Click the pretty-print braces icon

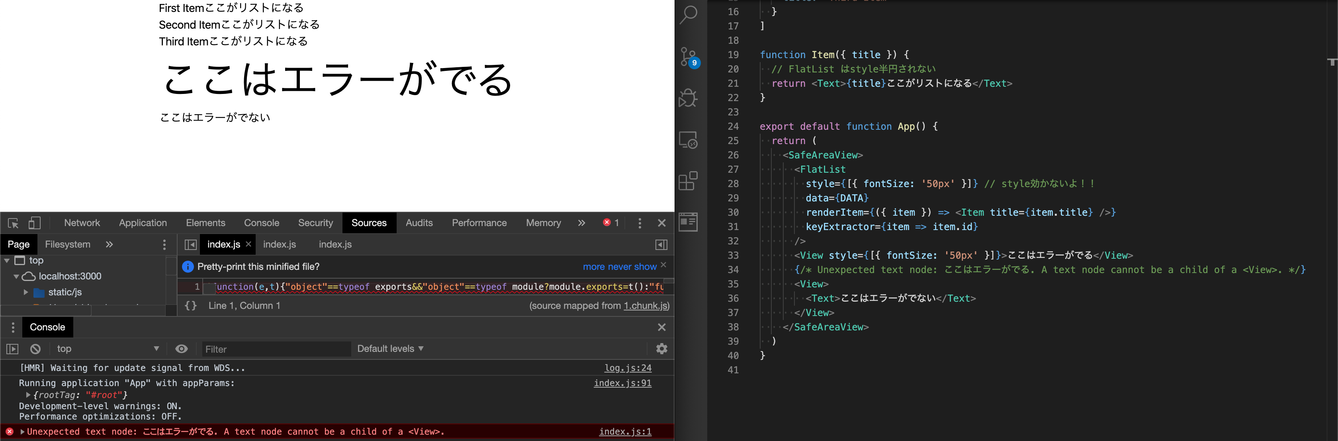click(191, 306)
